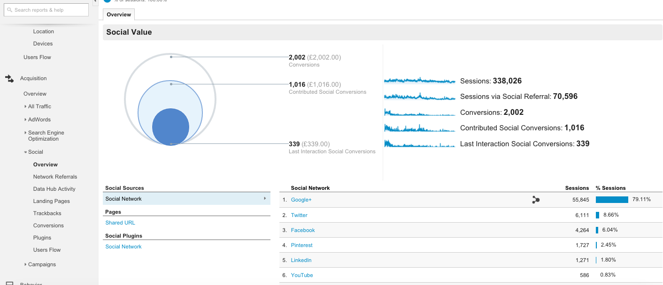Collapse the Social submenu
Screen dimensions: 663x285
pyautogui.click(x=25, y=152)
